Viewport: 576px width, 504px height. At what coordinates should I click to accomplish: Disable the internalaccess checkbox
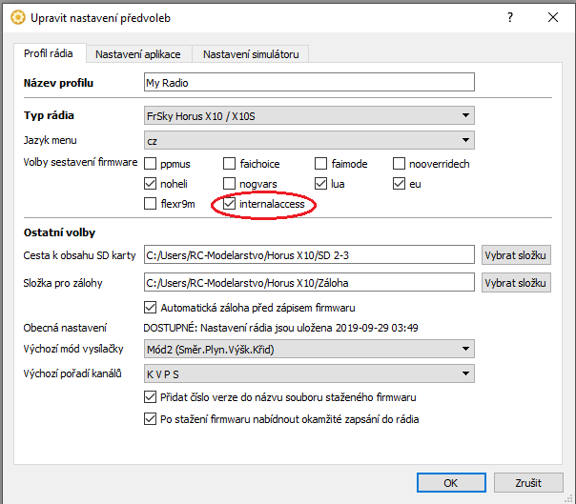[x=229, y=204]
